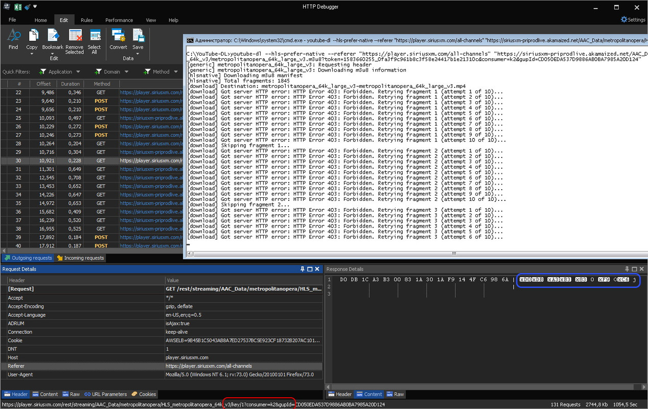Click the Copy icon in the ribbon
Image resolution: width=648 pixels, height=409 pixels.
click(33, 35)
